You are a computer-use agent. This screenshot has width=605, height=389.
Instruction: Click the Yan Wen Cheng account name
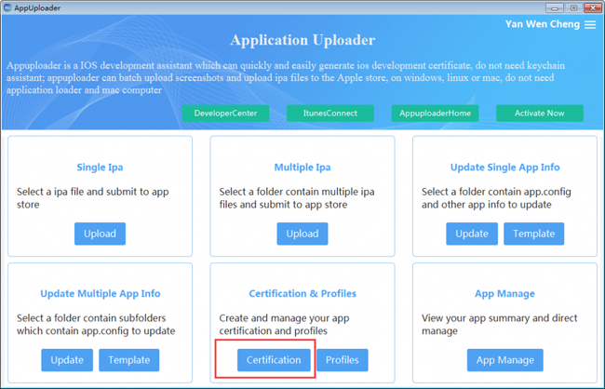coord(543,24)
